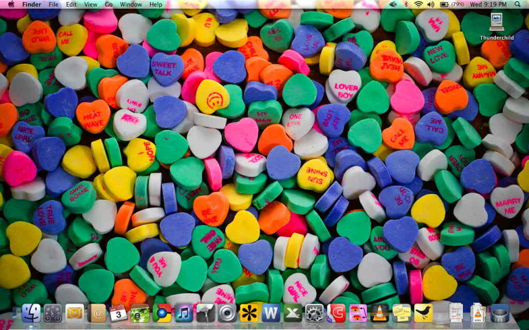
Task: Open the Help menu
Action: pyautogui.click(x=156, y=4)
